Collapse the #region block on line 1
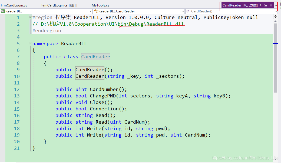The height and width of the screenshot is (163, 281). pos(30,18)
